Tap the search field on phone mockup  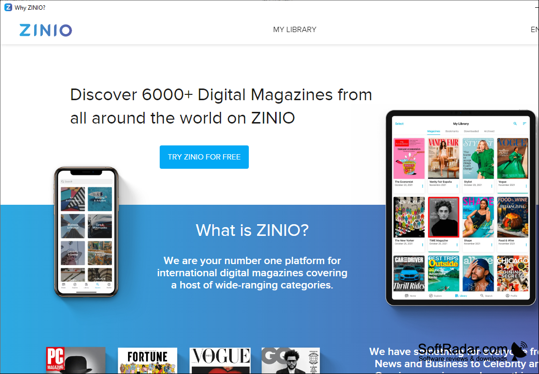86,181
